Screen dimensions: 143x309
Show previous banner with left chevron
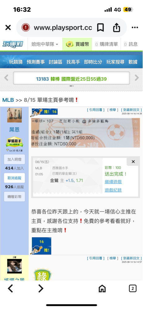point(6,78)
